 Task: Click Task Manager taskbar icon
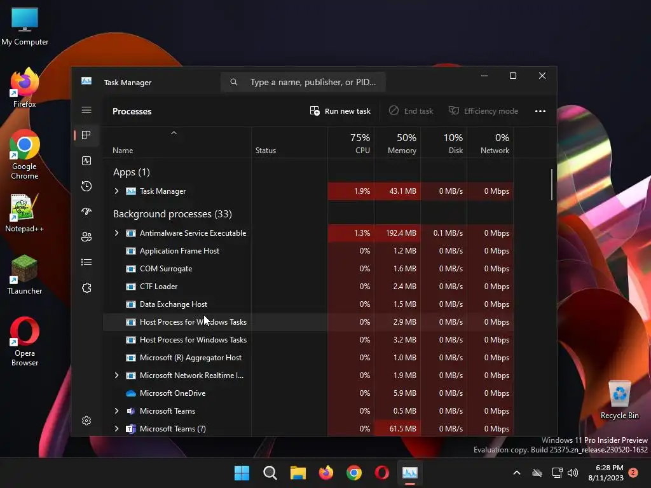point(410,473)
